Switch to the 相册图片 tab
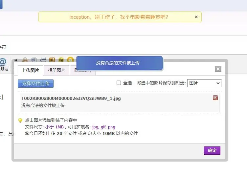This screenshot has height=177, width=247. [56, 70]
